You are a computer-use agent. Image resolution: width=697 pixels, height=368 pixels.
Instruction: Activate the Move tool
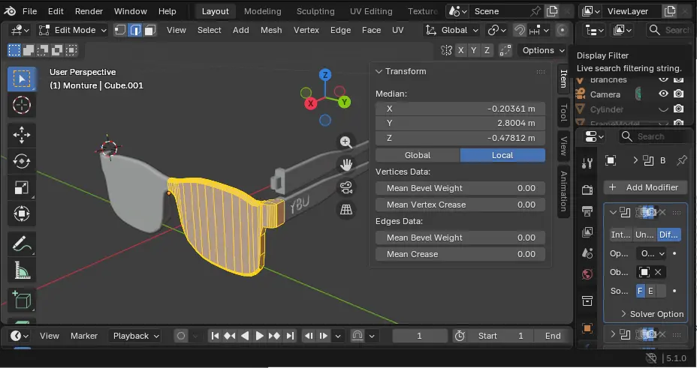pyautogui.click(x=21, y=135)
